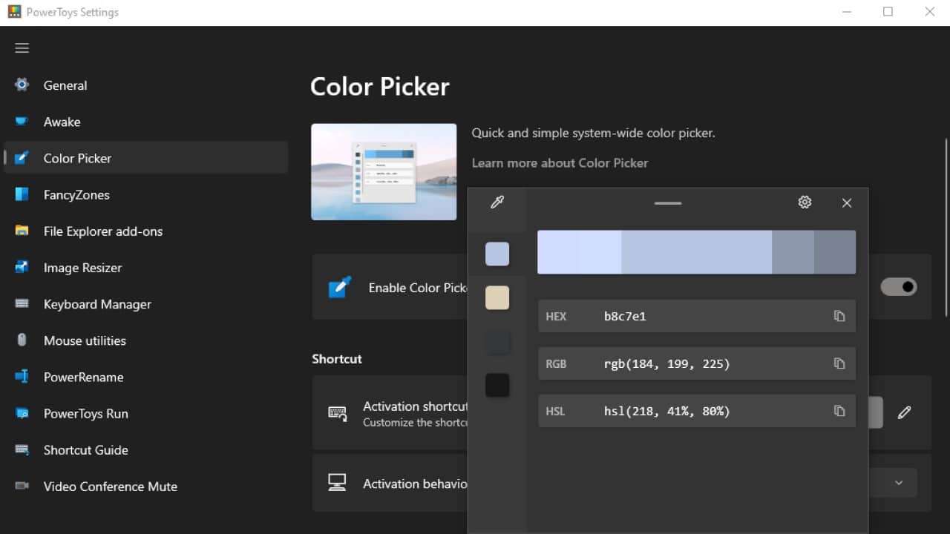Click the Shortcut Guide icon
The width and height of the screenshot is (950, 534).
[x=22, y=449]
